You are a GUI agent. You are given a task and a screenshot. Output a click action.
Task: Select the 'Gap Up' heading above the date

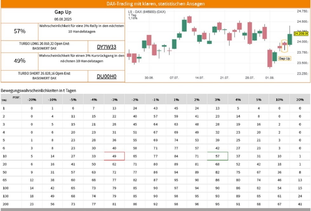(x=63, y=12)
